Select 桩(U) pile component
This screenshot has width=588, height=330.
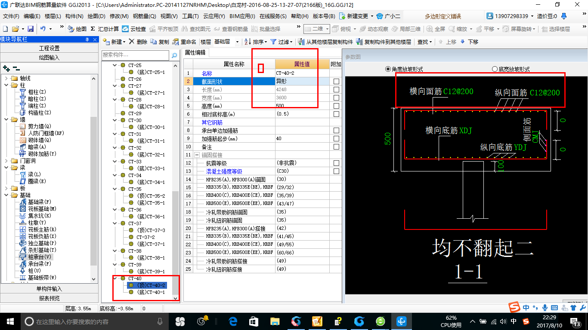click(x=31, y=271)
